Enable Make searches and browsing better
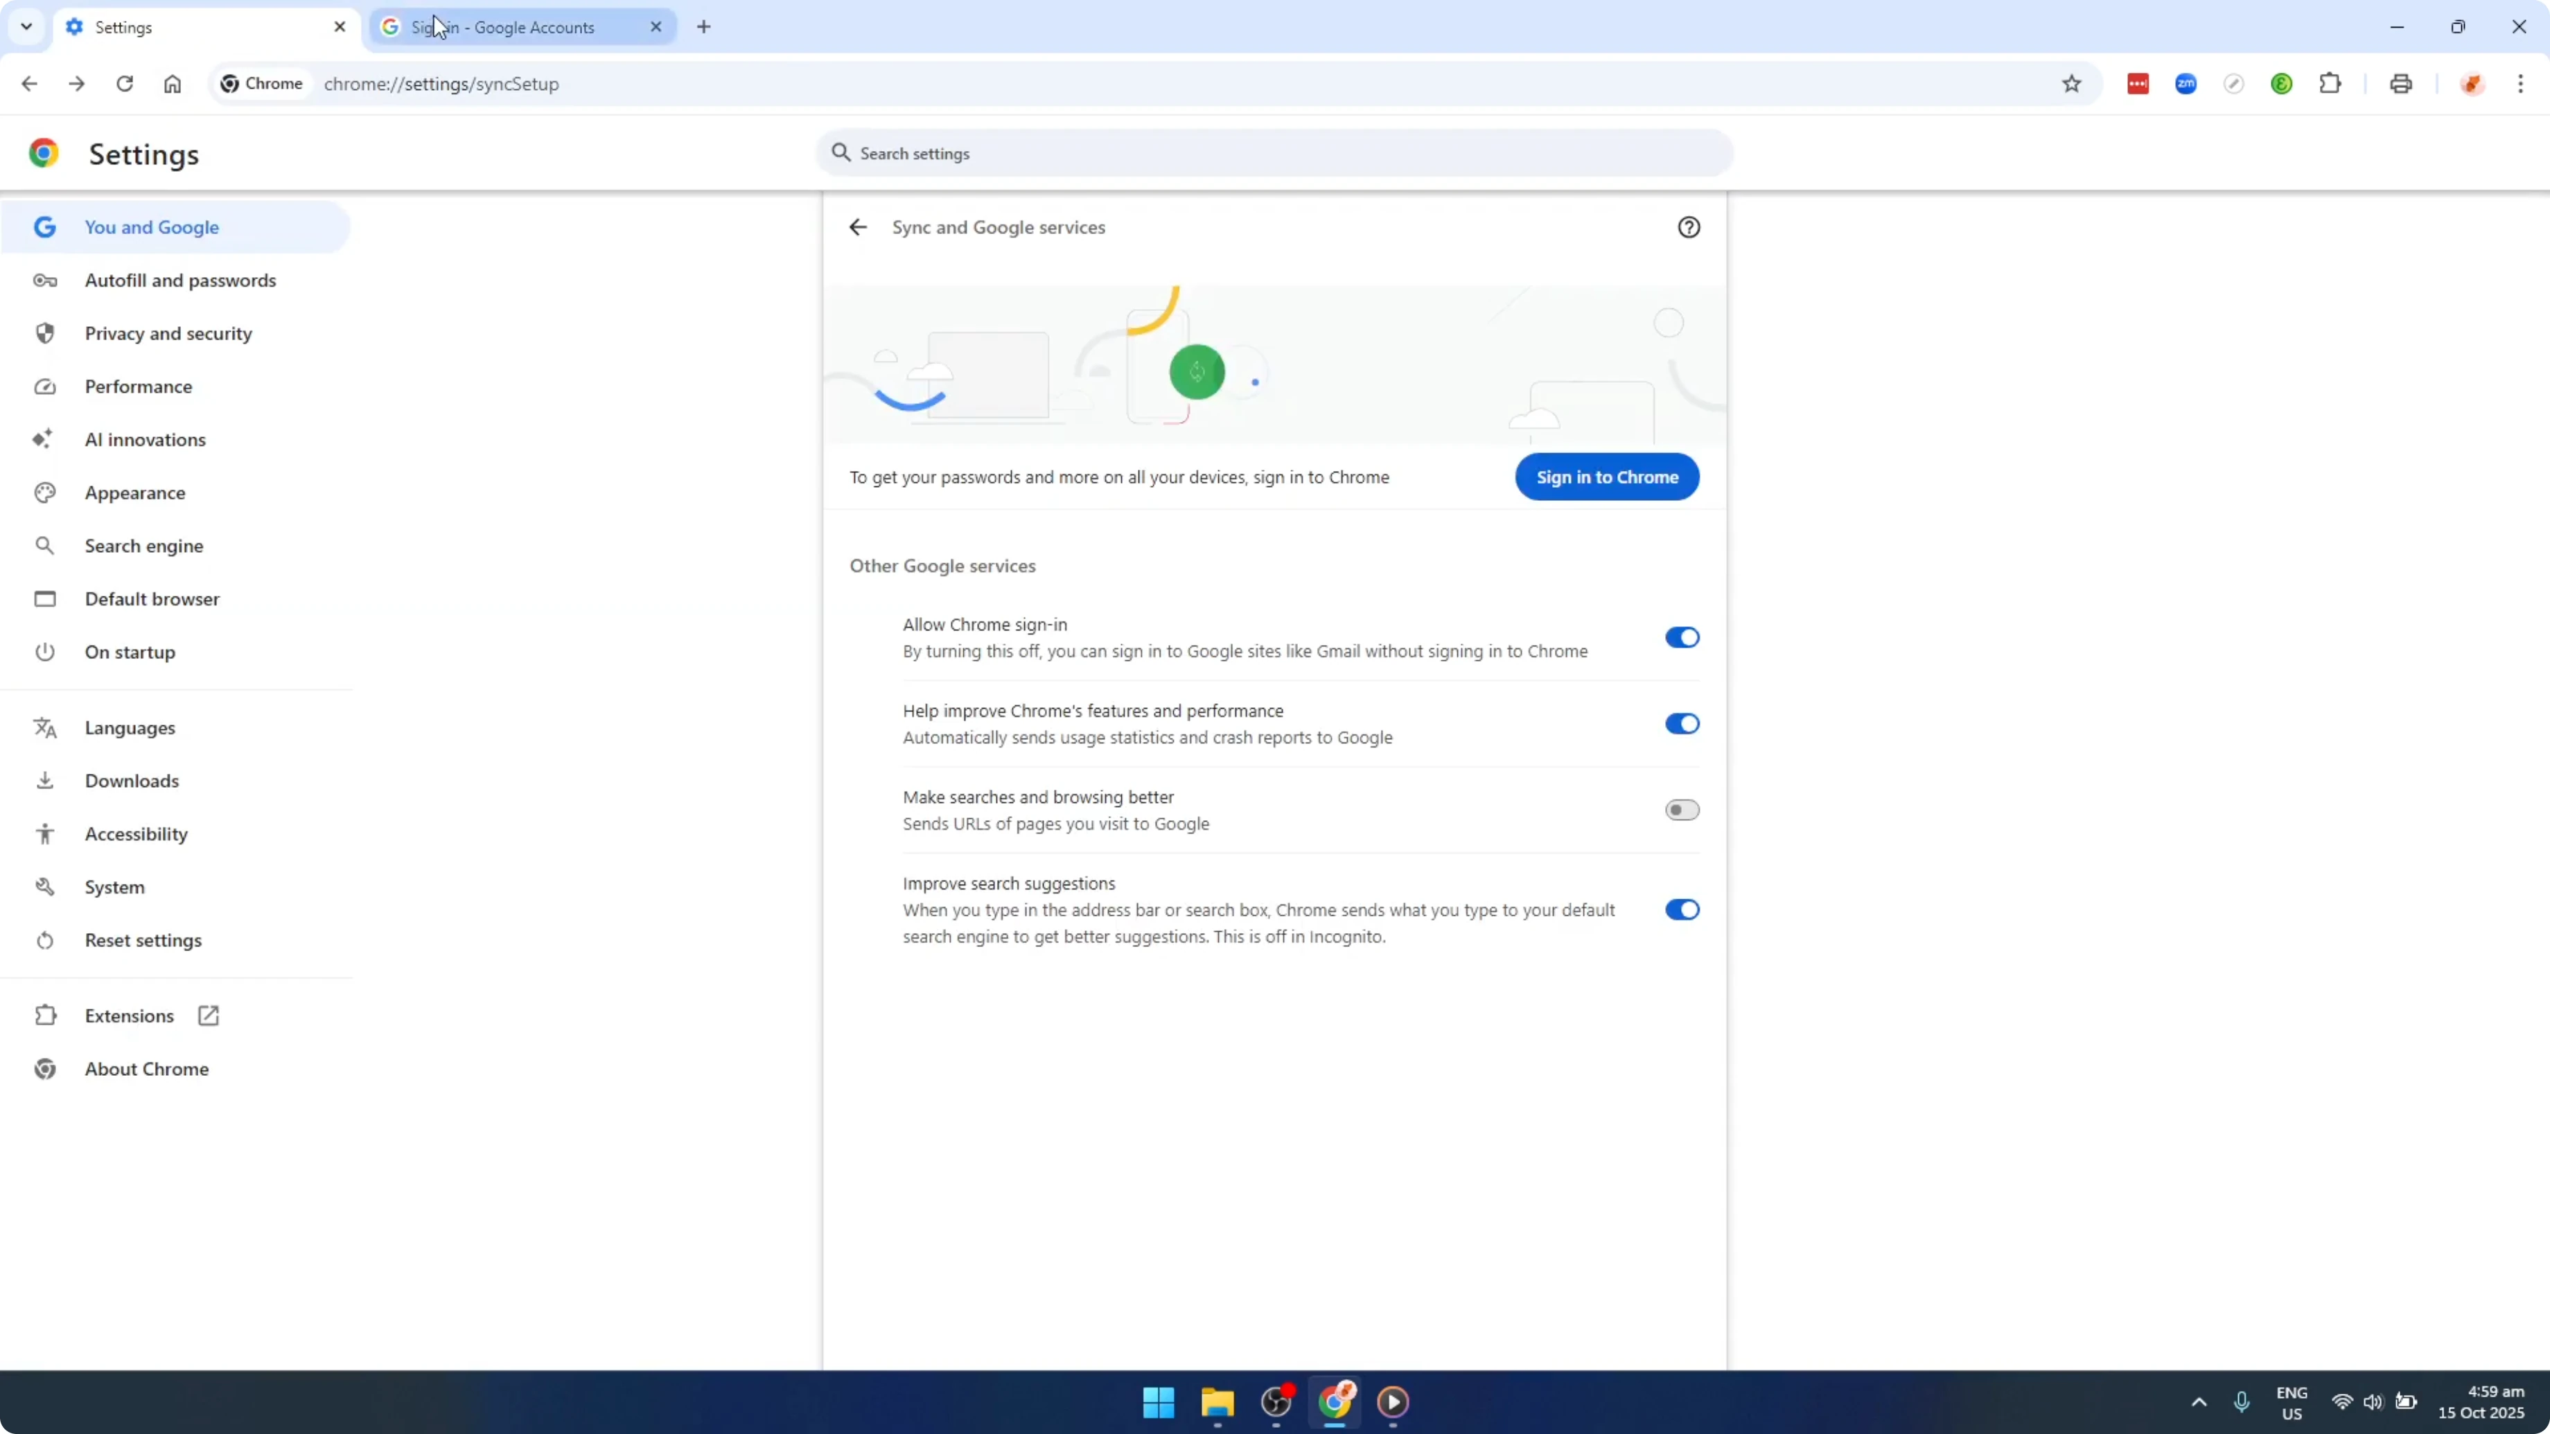This screenshot has width=2550, height=1434. [1681, 810]
